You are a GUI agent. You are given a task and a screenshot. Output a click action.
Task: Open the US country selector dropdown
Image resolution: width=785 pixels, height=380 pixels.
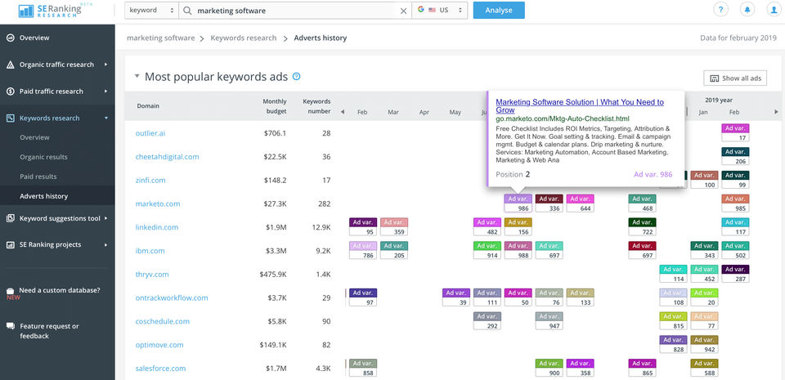440,11
